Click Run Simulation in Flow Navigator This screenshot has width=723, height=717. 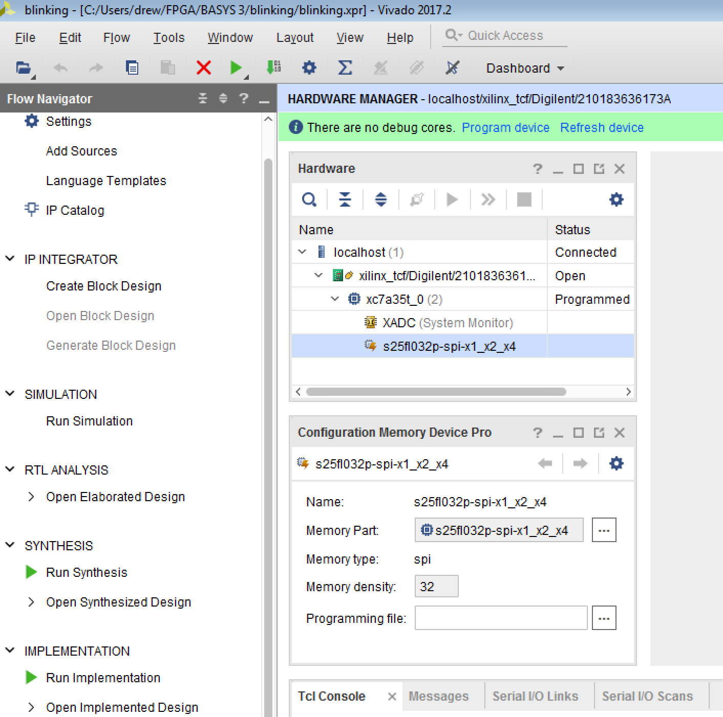pos(89,421)
